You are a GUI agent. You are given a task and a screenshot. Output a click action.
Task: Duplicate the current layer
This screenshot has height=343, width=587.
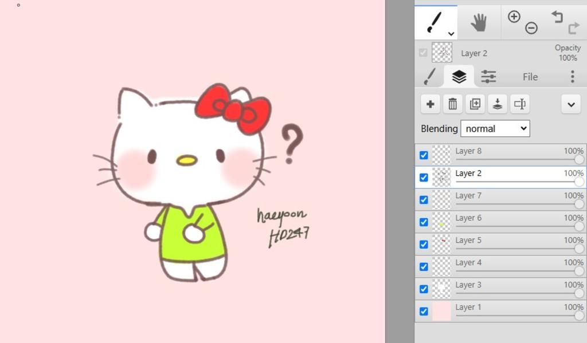coord(475,104)
